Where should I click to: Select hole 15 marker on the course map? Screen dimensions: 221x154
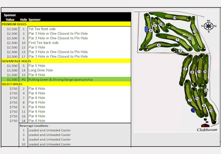(195, 31)
